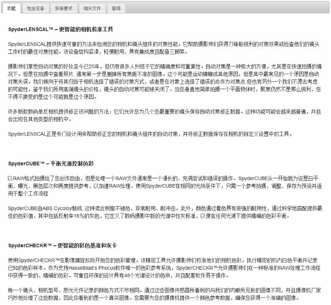Click the SpyderCUBE™ 平衡光源控制色彩 heading
Screen dimensions: 331x305
[51, 164]
